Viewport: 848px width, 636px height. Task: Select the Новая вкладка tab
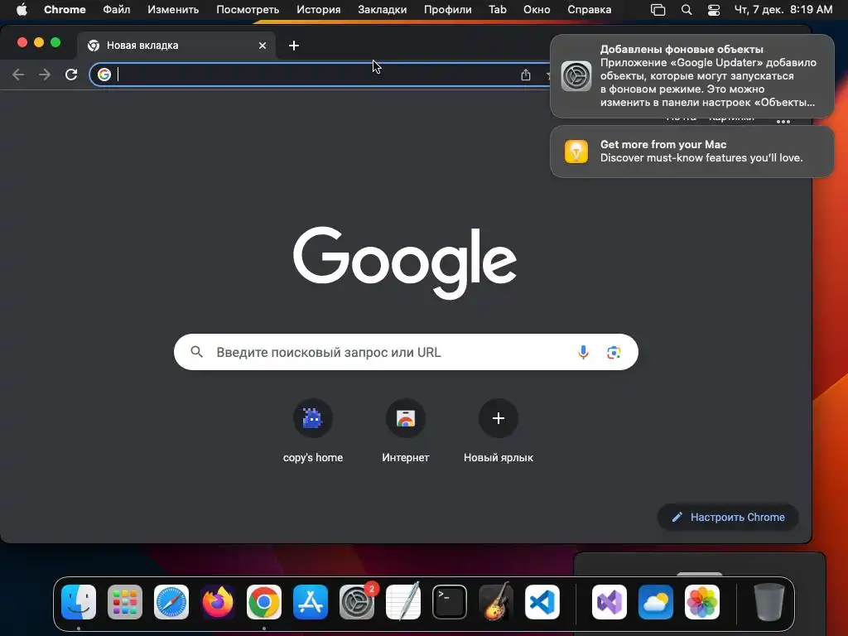click(177, 46)
